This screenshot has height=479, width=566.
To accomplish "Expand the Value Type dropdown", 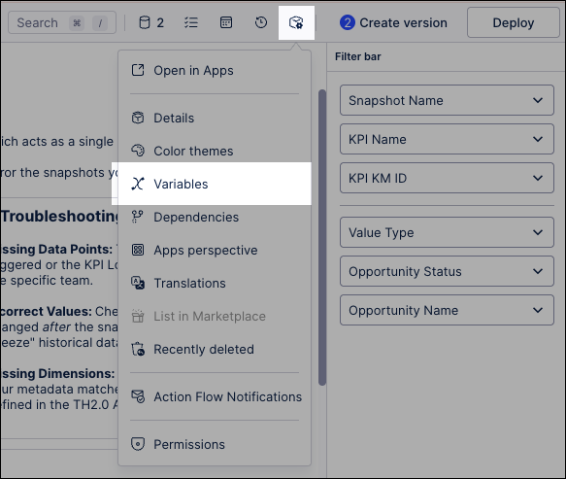I will pyautogui.click(x=447, y=232).
